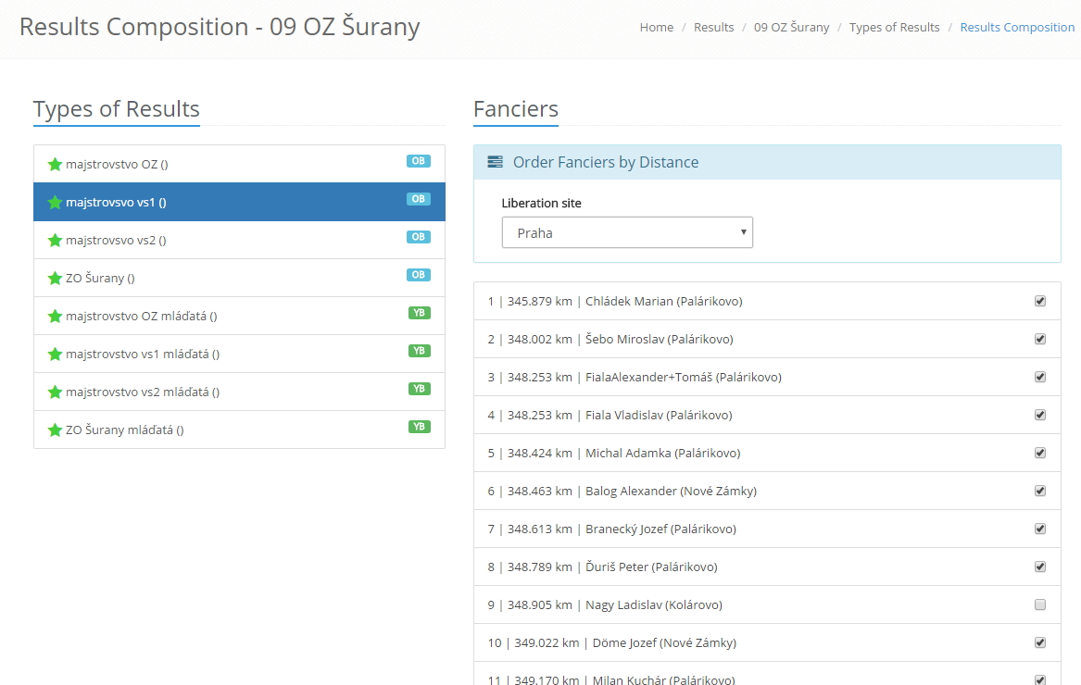Click the list icon in Order Fanciers header
The height and width of the screenshot is (685, 1081).
[496, 162]
